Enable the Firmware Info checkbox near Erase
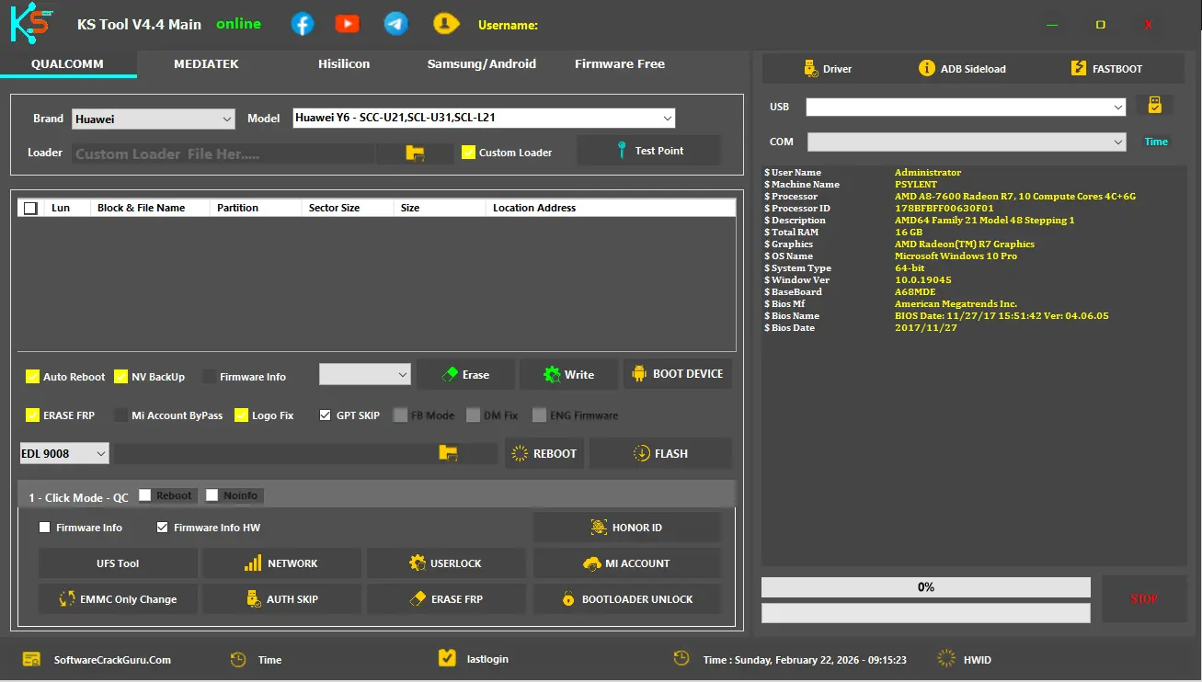 pos(209,377)
